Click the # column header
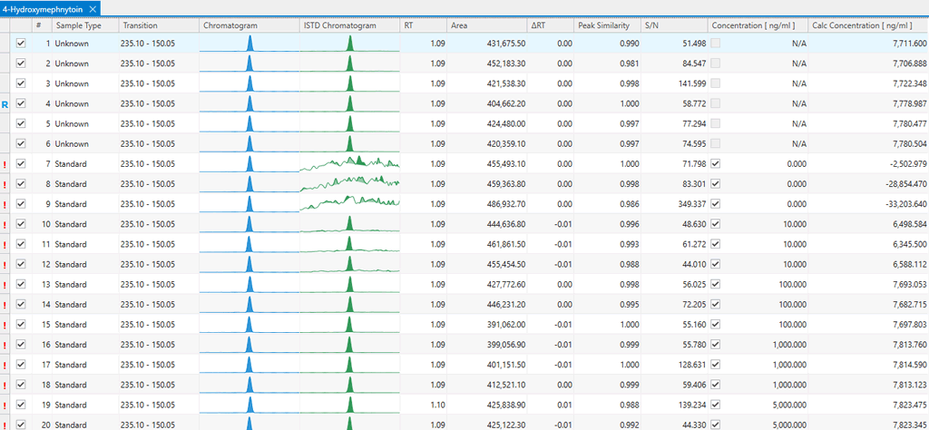The height and width of the screenshot is (430, 929). tap(42, 25)
